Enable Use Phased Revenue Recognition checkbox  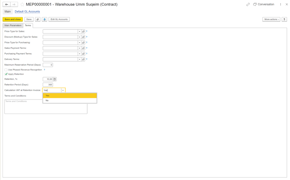[x=6, y=70]
